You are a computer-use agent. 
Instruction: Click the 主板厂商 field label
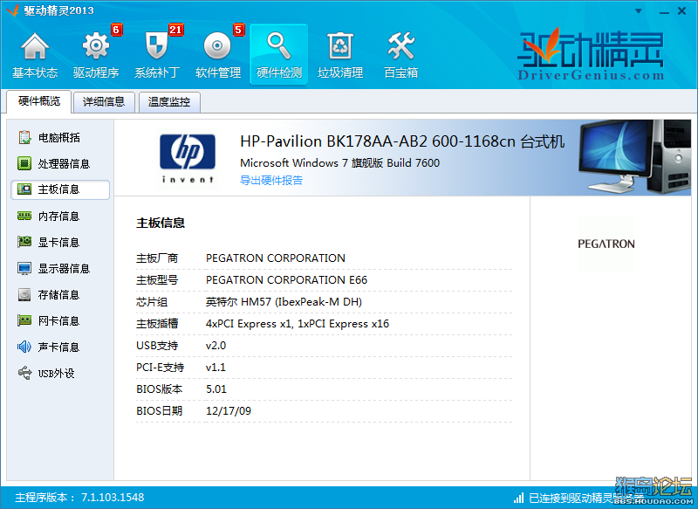(157, 258)
